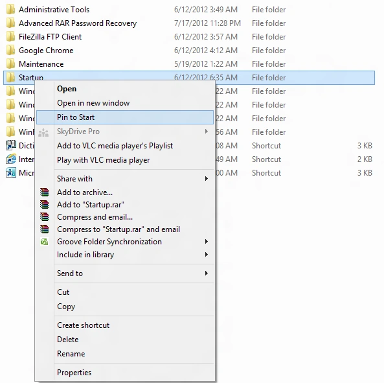384x383 pixels.
Task: Click the green Groove Folder Synchronization icon
Action: click(x=44, y=242)
